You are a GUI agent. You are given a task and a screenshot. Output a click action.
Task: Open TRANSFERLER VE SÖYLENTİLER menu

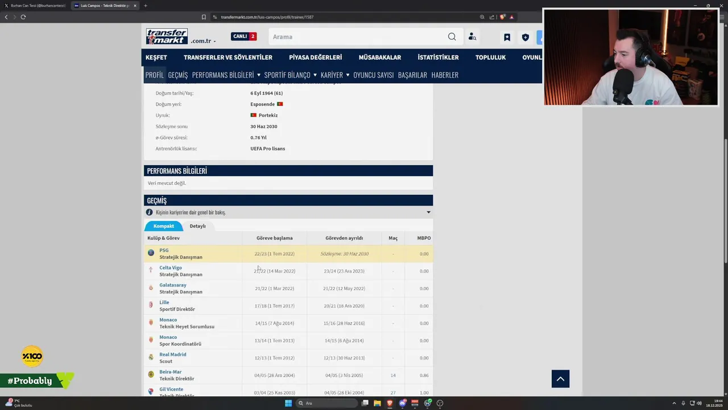point(228,58)
